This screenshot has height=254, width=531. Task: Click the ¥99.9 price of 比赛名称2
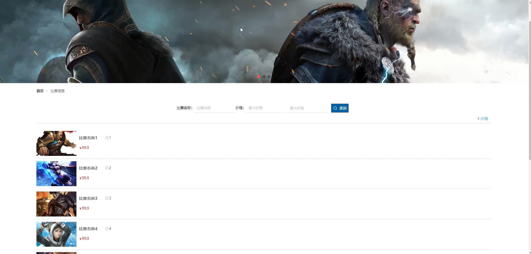[84, 178]
